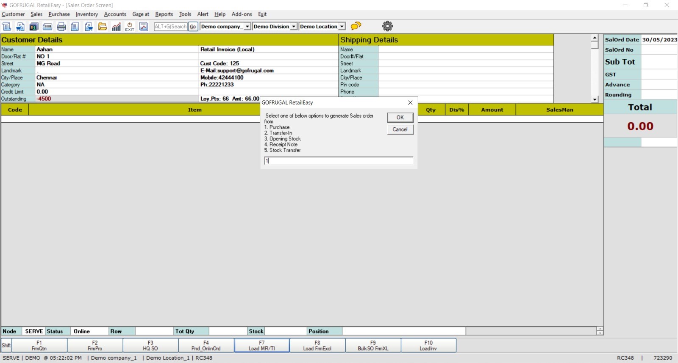Open the Sales menu

[x=36, y=14]
